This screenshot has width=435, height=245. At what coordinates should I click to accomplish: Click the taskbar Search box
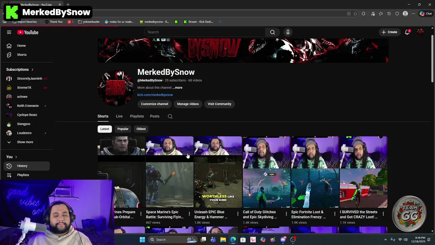click(173, 240)
